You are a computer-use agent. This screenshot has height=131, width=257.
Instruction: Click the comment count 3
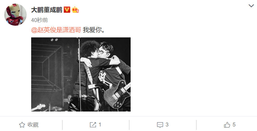point(167,125)
